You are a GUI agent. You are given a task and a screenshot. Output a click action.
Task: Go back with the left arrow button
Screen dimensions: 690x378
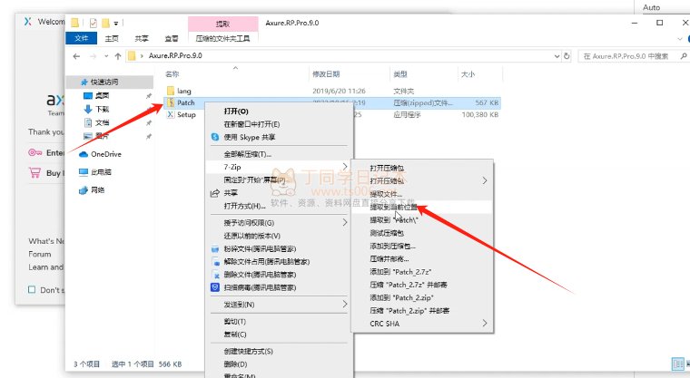(x=76, y=56)
